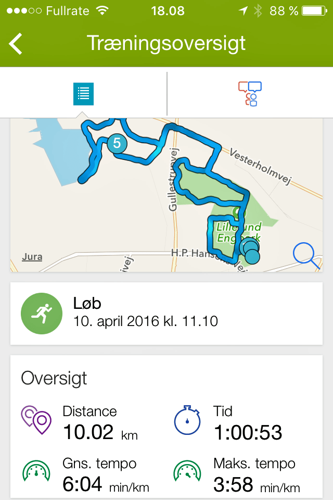Tap the 6:04 average pace value
The height and width of the screenshot is (500, 333).
(83, 484)
